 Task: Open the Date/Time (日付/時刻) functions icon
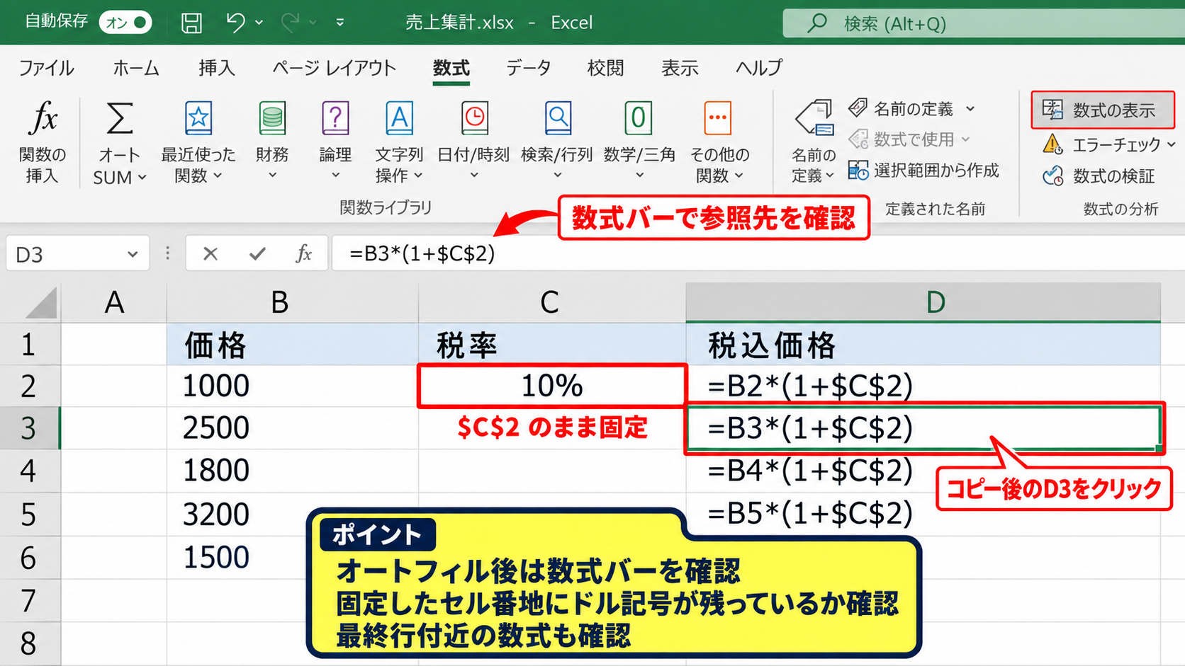click(x=474, y=117)
